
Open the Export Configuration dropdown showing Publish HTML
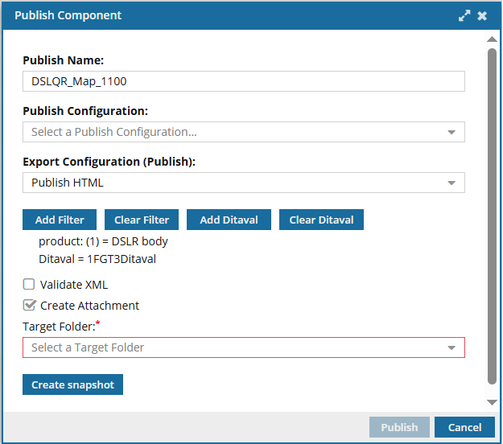tap(243, 183)
